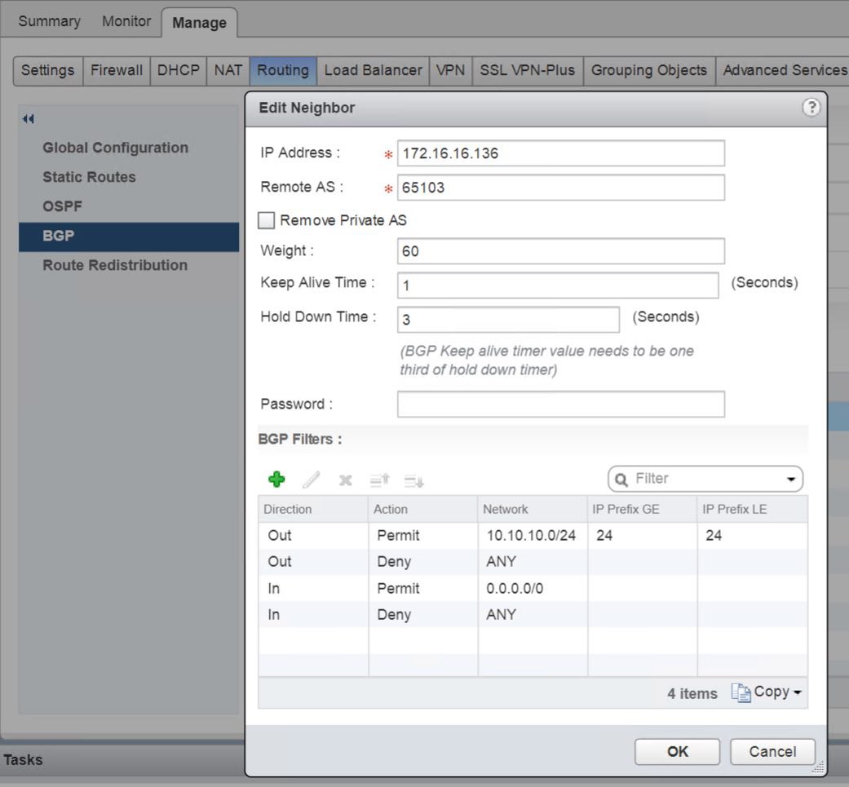The image size is (849, 787).
Task: Enable the Remove Private AS checkbox
Action: tap(266, 220)
